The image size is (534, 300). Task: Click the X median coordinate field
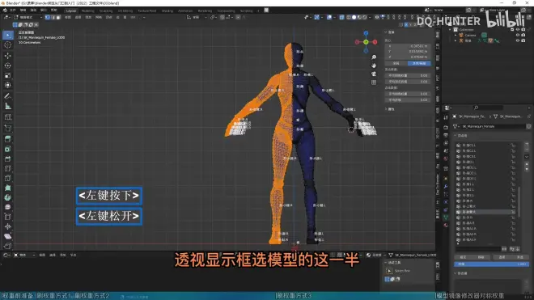[x=408, y=45]
